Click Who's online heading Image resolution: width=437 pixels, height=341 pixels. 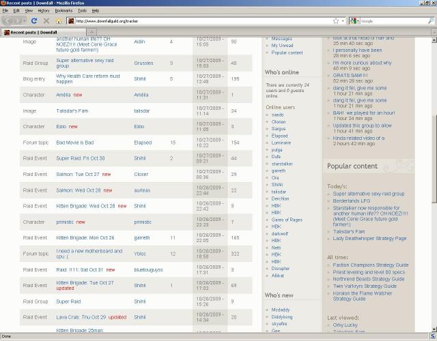tap(282, 72)
